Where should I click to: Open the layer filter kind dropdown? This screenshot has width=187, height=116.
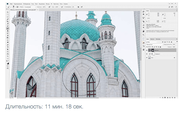(152, 42)
